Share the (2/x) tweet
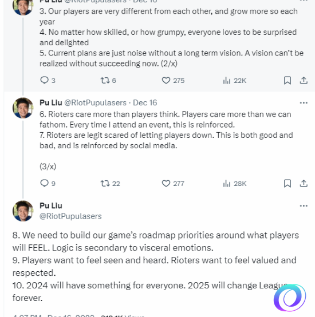This screenshot has height=317, width=315. 304,81
